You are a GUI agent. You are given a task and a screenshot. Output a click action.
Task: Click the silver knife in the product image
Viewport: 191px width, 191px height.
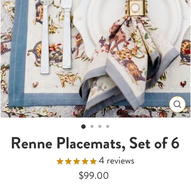pos(67,34)
